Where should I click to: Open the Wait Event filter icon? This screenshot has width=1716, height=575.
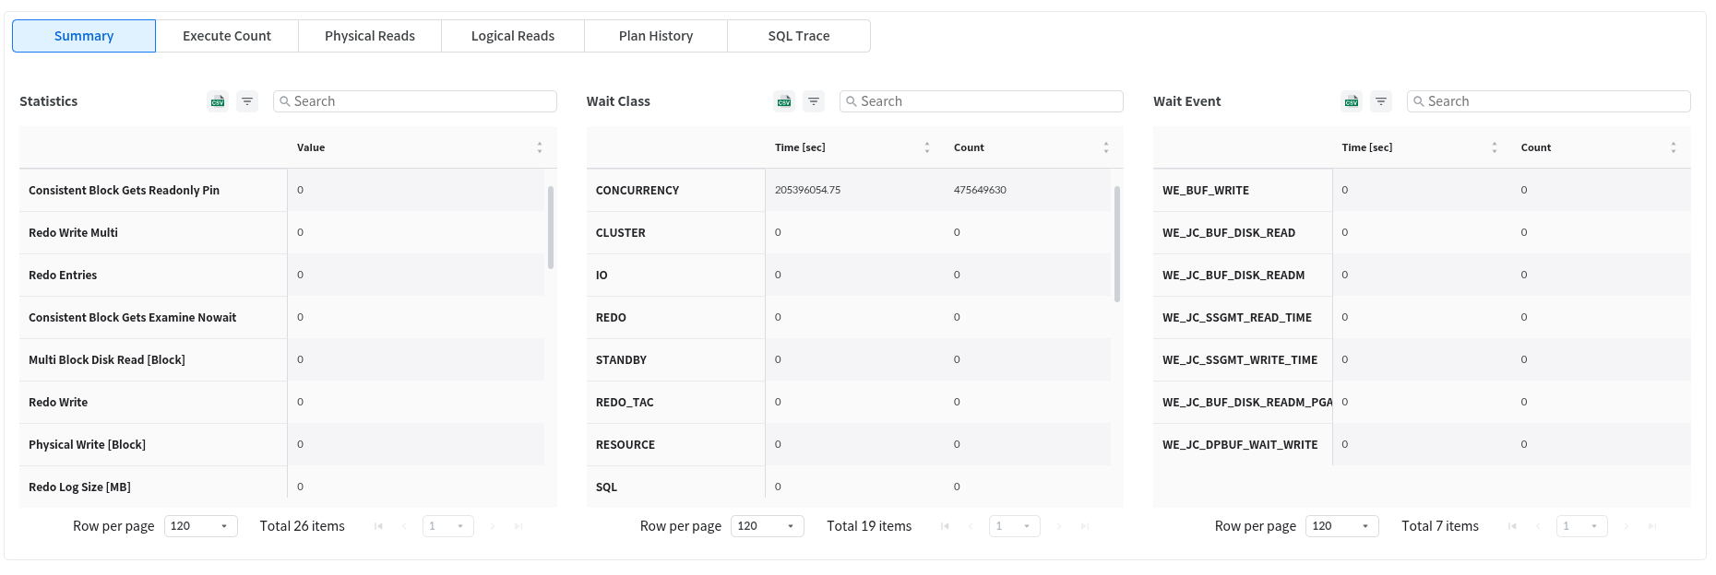pyautogui.click(x=1381, y=101)
